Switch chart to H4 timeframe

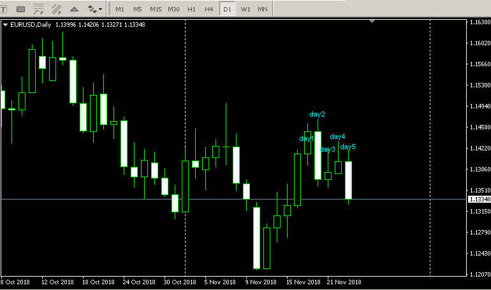click(x=209, y=10)
